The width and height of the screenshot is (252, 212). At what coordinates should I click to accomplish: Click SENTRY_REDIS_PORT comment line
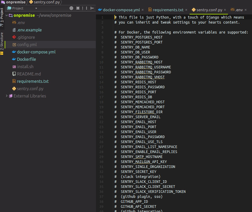[x=135, y=92]
